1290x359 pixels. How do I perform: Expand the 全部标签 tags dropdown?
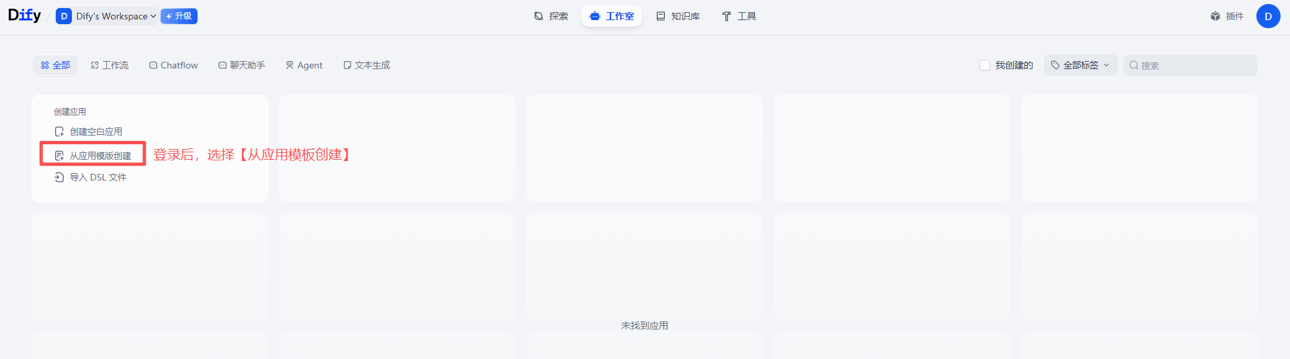pos(1080,65)
